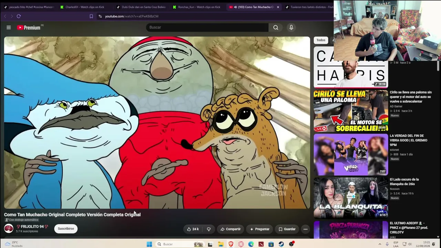Click the Preguntar ask button

click(260, 229)
